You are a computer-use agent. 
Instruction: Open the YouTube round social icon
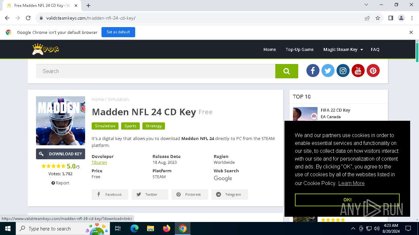(x=358, y=71)
